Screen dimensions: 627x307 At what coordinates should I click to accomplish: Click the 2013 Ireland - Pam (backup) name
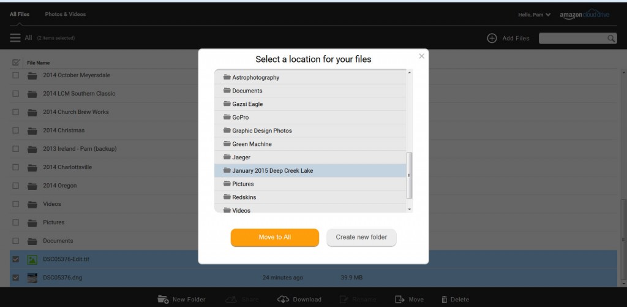coord(80,149)
